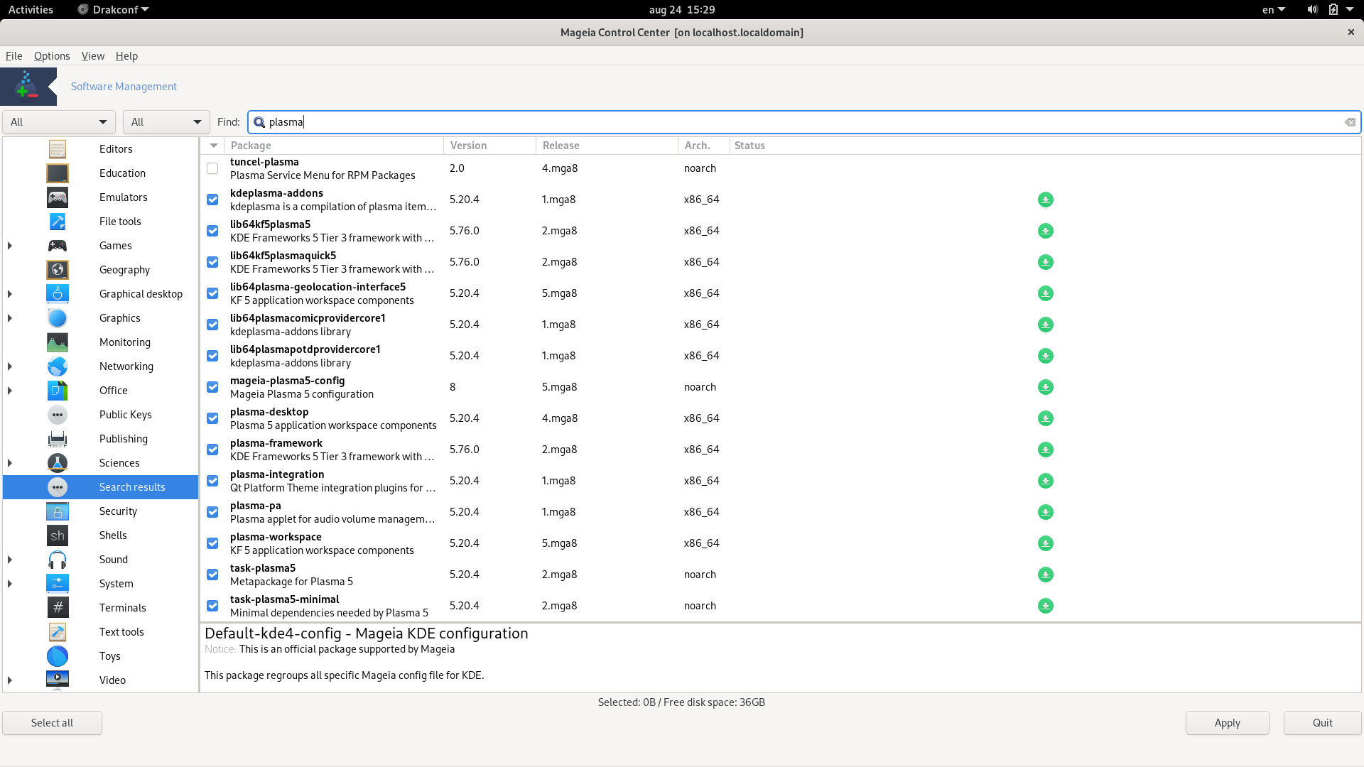This screenshot has width=1364, height=767.
Task: Uncheck the plasma-desktop checkbox
Action: [212, 418]
